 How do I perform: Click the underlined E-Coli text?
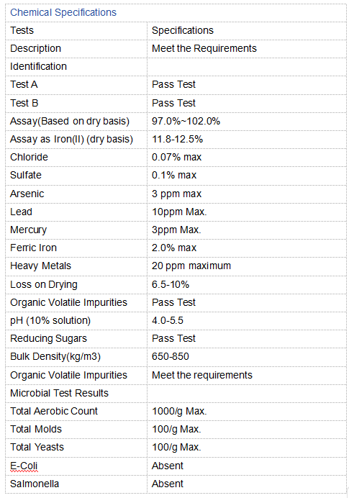(x=24, y=466)
